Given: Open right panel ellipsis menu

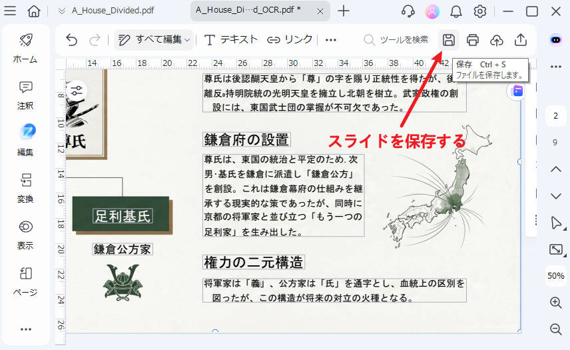Looking at the screenshot, I should (556, 67).
